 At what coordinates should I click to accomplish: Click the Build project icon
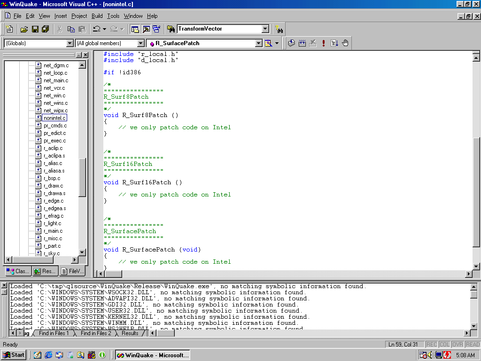[x=302, y=43]
